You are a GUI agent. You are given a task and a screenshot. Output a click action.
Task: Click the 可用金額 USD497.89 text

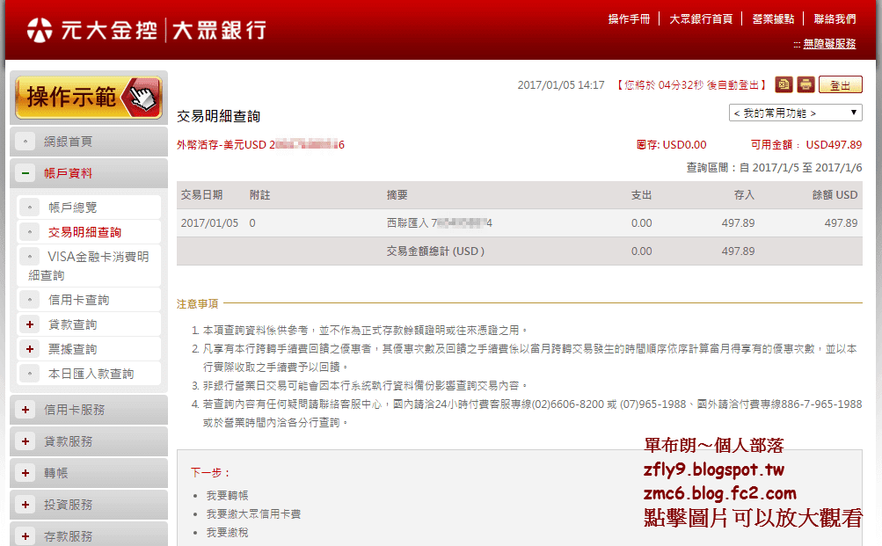(806, 144)
